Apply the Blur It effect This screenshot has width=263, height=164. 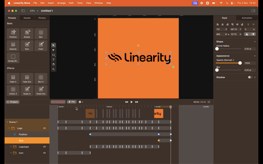(41, 79)
